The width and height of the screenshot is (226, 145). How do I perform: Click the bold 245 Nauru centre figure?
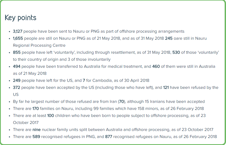click(x=169, y=38)
